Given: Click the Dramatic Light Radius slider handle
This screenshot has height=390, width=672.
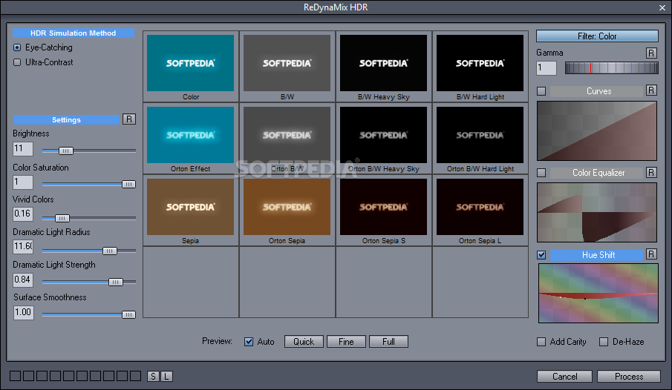Looking at the screenshot, I should [x=110, y=251].
